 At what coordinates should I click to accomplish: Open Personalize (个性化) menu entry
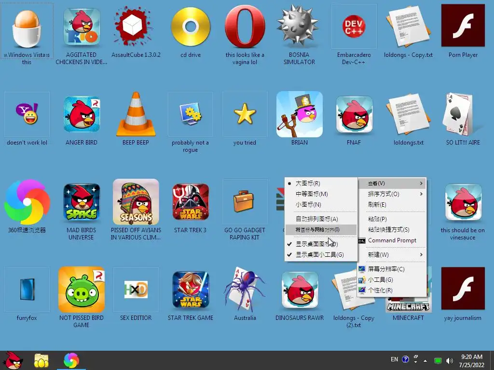coord(392,291)
